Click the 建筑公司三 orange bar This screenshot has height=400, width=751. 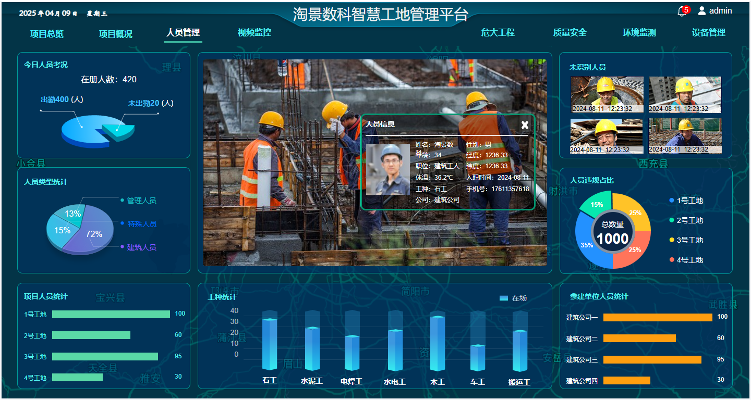click(x=652, y=359)
